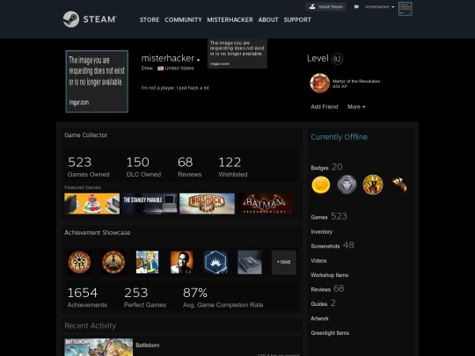
Task: Open the Games 523 sidebar link
Action: point(329,216)
